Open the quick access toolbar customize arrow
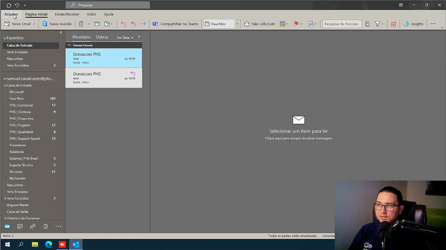The image size is (446, 250). click(25, 5)
